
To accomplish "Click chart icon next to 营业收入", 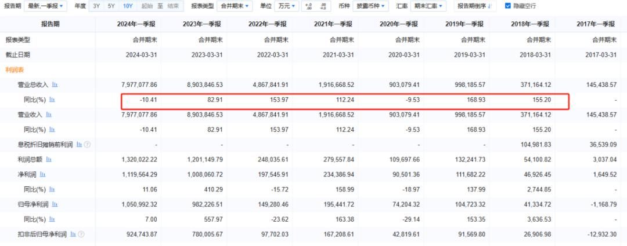I will pyautogui.click(x=49, y=115).
